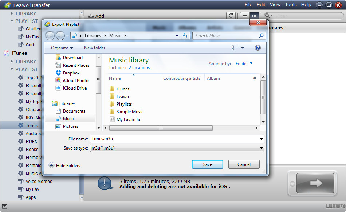
Task: Select Dropbox in navigation pane
Action: pos(67,73)
